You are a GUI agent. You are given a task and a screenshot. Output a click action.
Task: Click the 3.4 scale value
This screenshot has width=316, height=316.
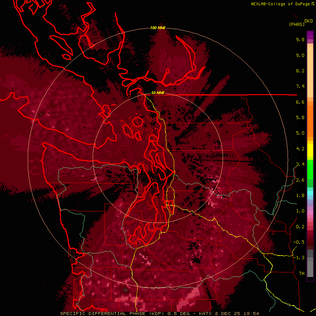(x=300, y=164)
